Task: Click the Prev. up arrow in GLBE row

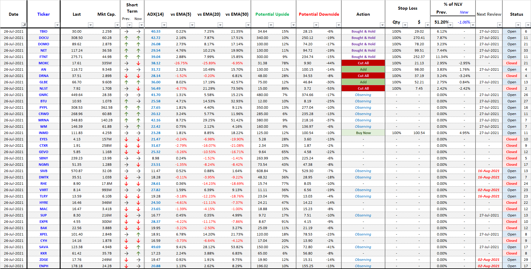Action: 126,82
